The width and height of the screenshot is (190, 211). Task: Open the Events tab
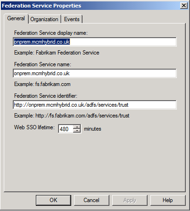72,19
